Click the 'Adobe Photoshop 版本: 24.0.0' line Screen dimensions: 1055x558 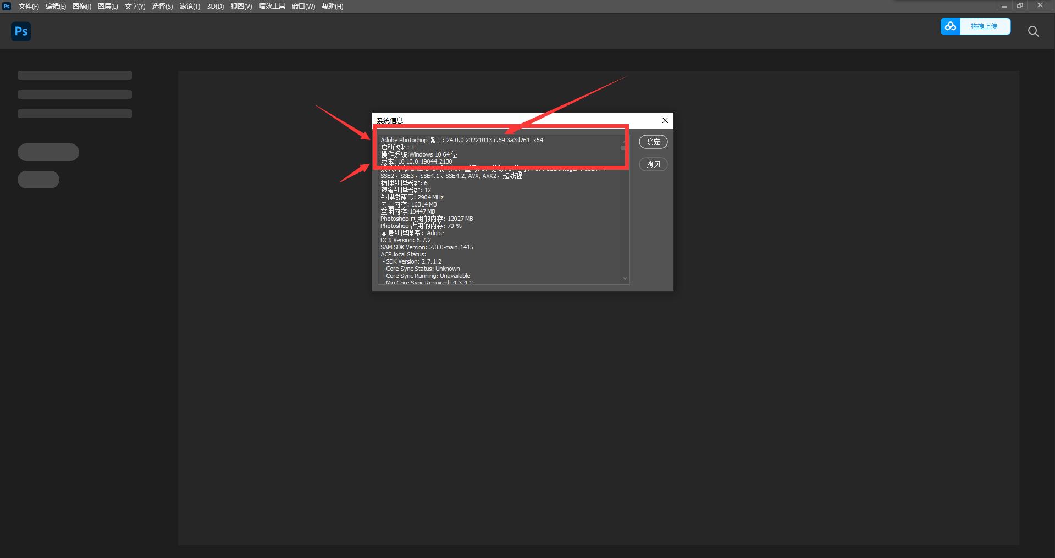coord(462,140)
